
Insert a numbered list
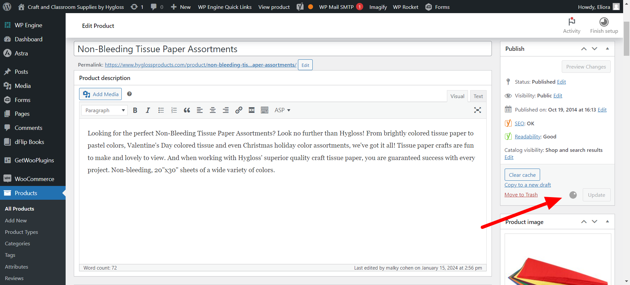point(174,110)
